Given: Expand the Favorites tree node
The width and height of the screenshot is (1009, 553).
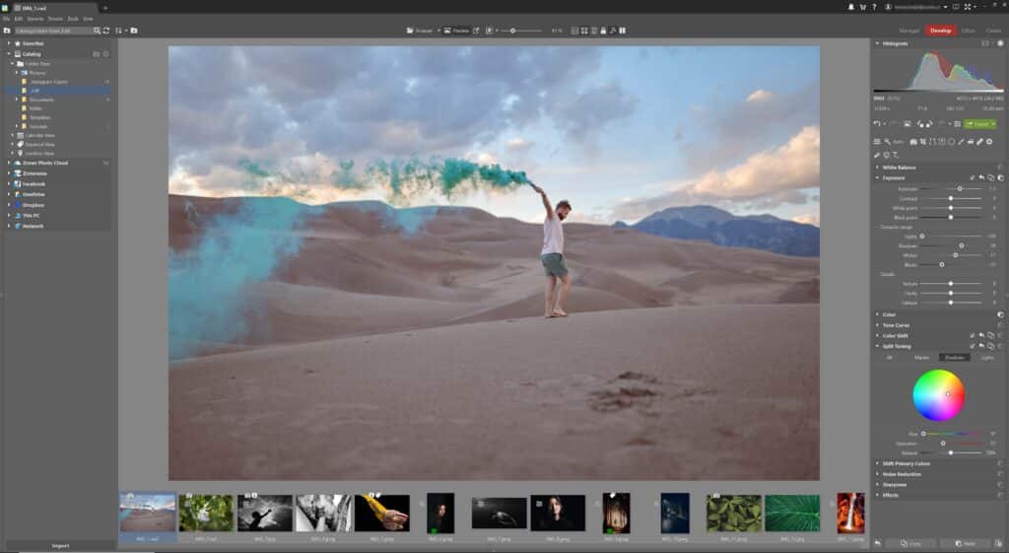Looking at the screenshot, I should pyautogui.click(x=9, y=43).
